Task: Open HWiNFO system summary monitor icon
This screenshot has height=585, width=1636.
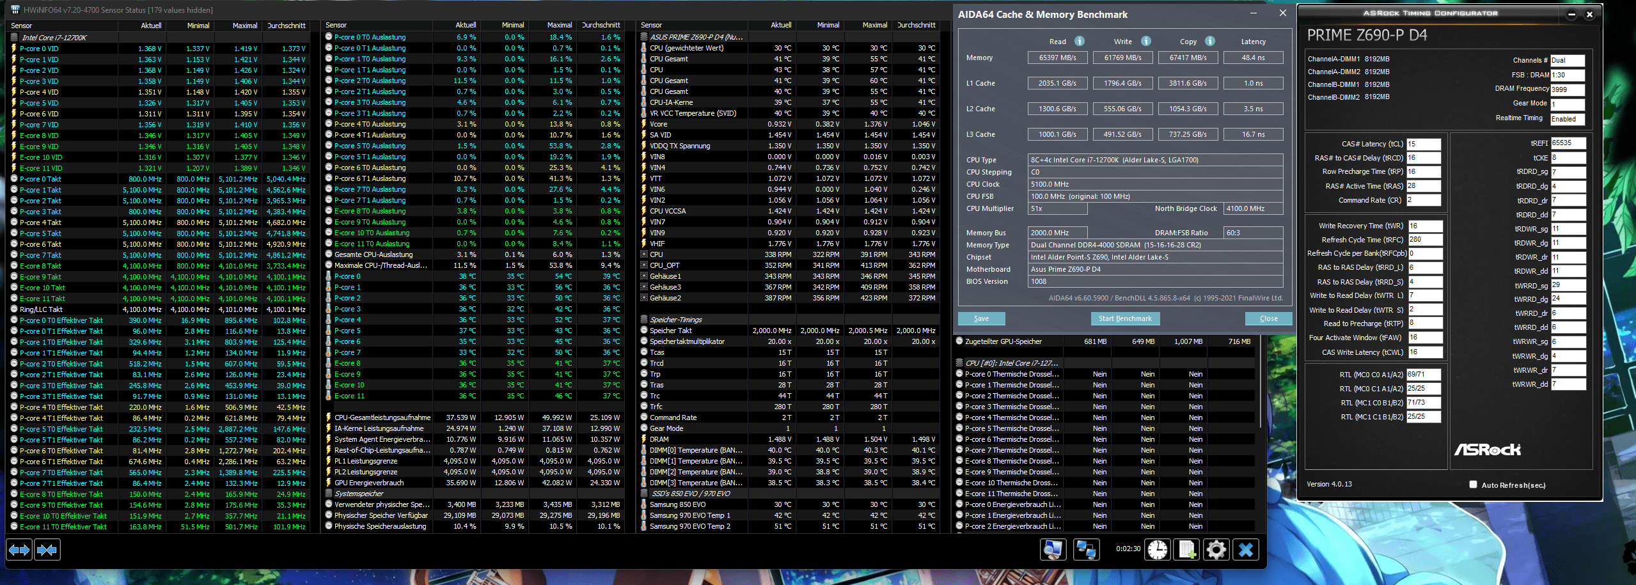Action: tap(1053, 549)
